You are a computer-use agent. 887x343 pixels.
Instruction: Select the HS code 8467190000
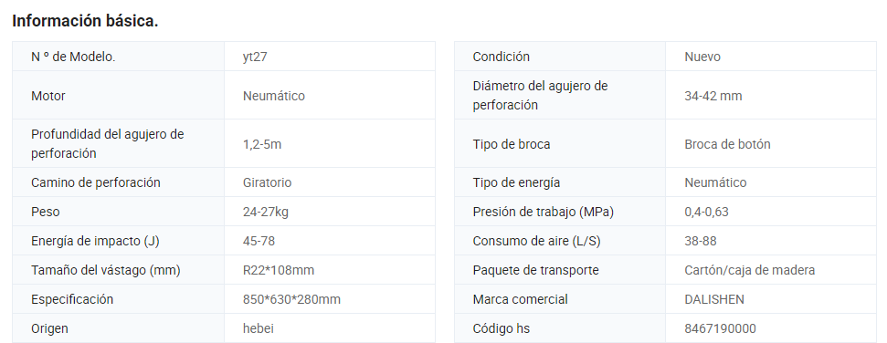[x=720, y=328]
